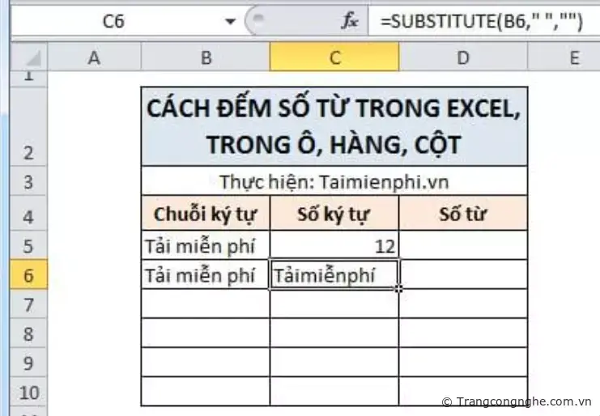Select the Thực hiện: Taimienphi.vn cell
The image size is (600, 416).
coord(334,181)
